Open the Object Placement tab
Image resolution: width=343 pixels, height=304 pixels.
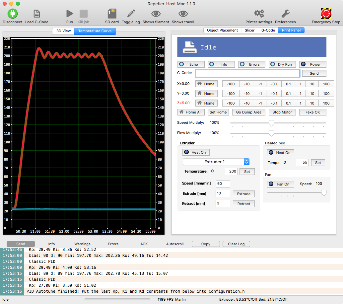tap(222, 30)
